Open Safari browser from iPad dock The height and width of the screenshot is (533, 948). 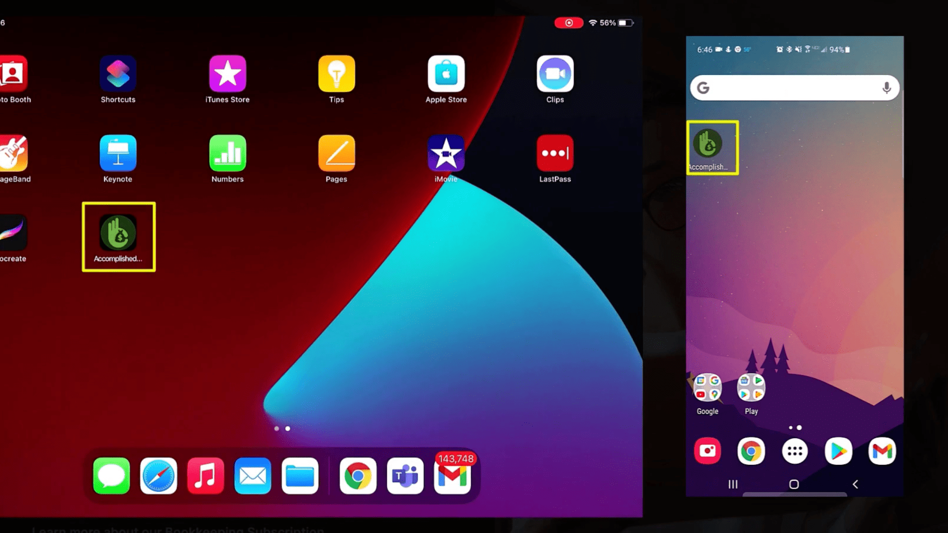[x=158, y=476]
